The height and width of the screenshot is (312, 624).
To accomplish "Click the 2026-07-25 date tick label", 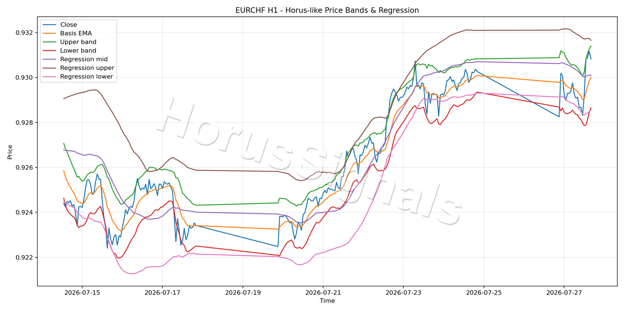I will [x=484, y=292].
